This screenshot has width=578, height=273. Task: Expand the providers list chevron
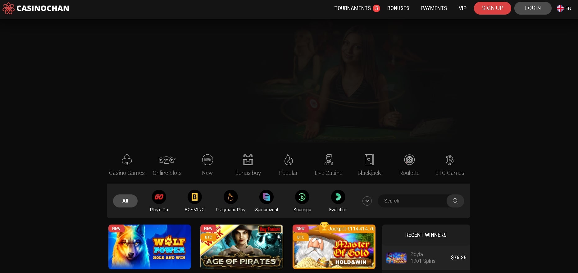tap(367, 201)
